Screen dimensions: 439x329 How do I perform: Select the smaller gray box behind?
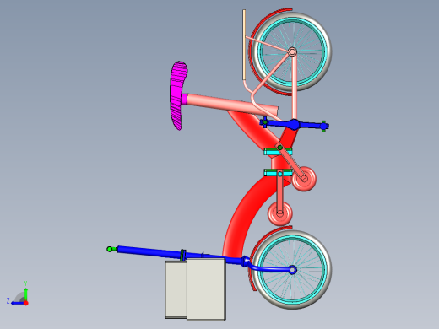pos(176,289)
